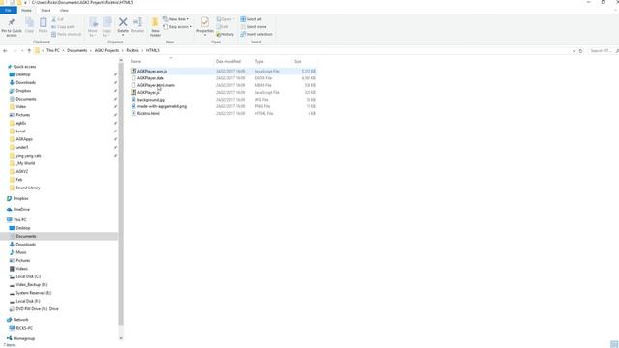Switch to the View ribbon tab

[64, 11]
